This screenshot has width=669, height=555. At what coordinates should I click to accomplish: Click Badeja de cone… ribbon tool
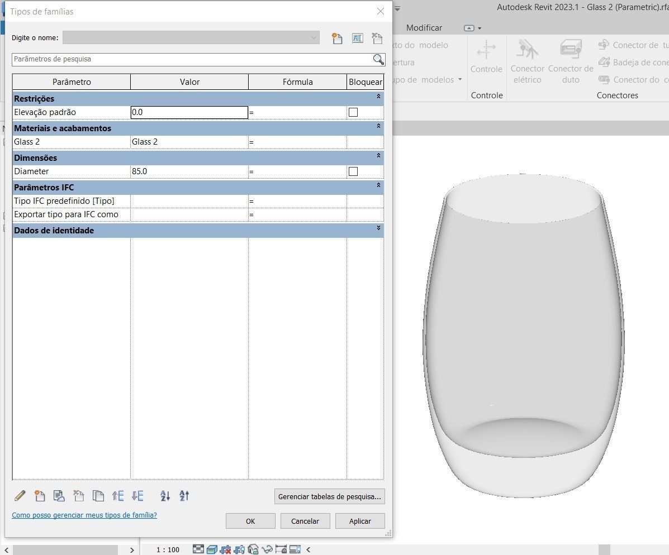pos(633,62)
